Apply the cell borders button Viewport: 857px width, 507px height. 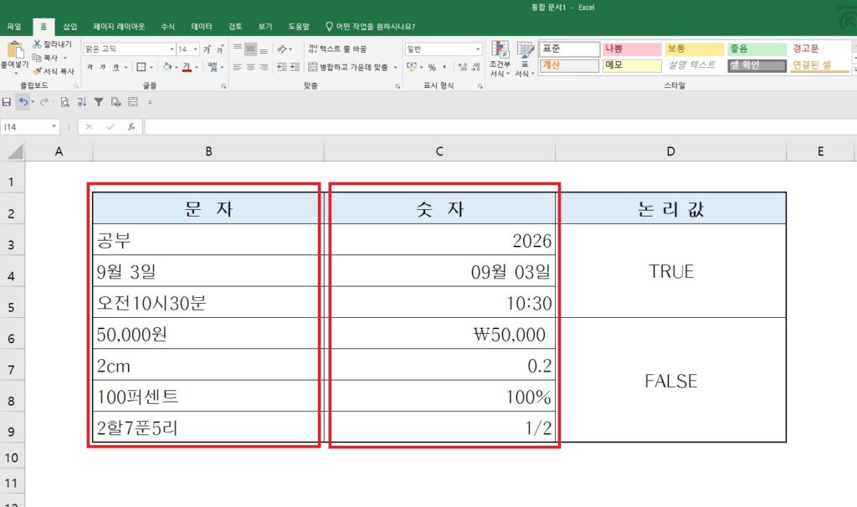pyautogui.click(x=141, y=67)
